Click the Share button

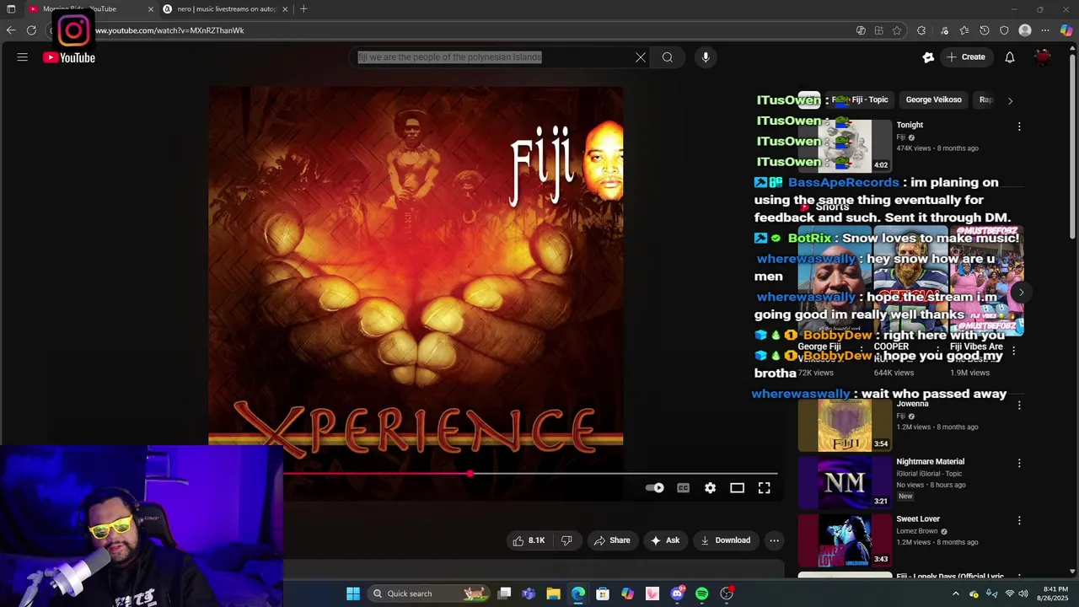(612, 540)
